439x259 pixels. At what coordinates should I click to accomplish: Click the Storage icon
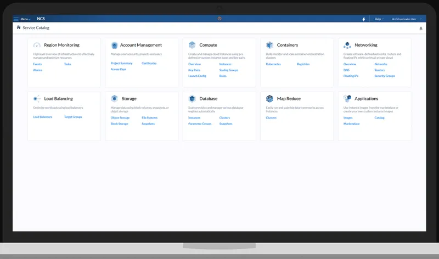114,99
